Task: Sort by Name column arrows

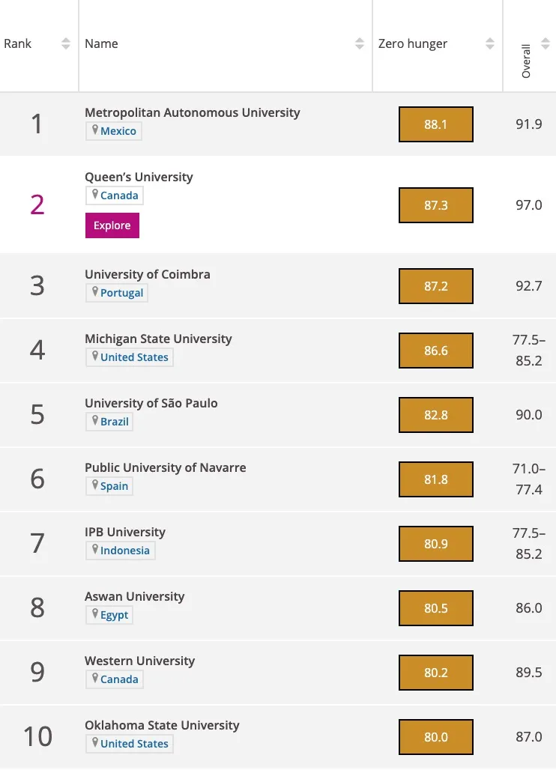Action: click(360, 44)
